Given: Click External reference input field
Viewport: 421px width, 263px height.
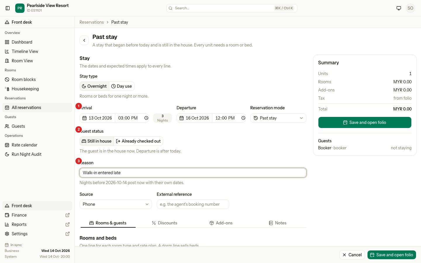Looking at the screenshot, I should tap(193, 204).
